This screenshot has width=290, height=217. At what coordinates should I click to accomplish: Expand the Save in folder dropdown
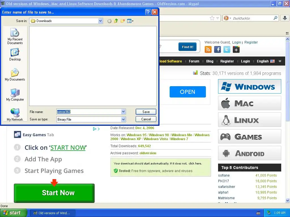tap(100, 21)
